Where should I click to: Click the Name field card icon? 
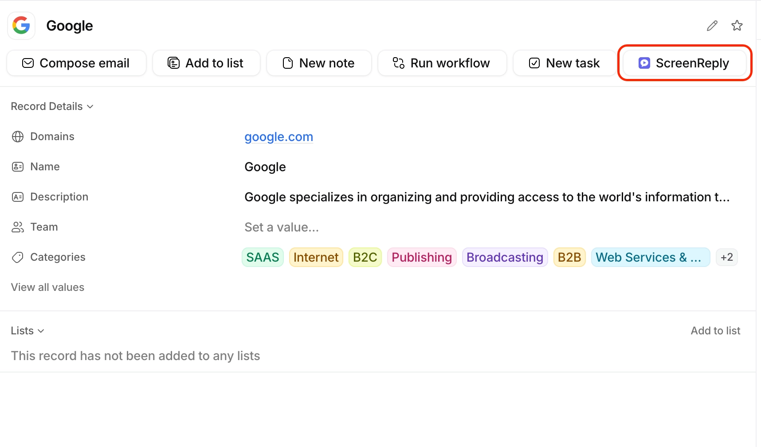pyautogui.click(x=18, y=167)
